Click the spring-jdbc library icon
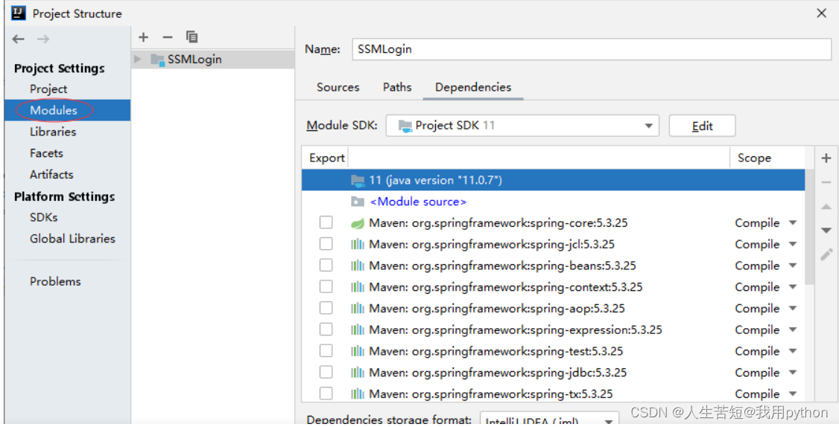The height and width of the screenshot is (427, 839). pyautogui.click(x=358, y=373)
